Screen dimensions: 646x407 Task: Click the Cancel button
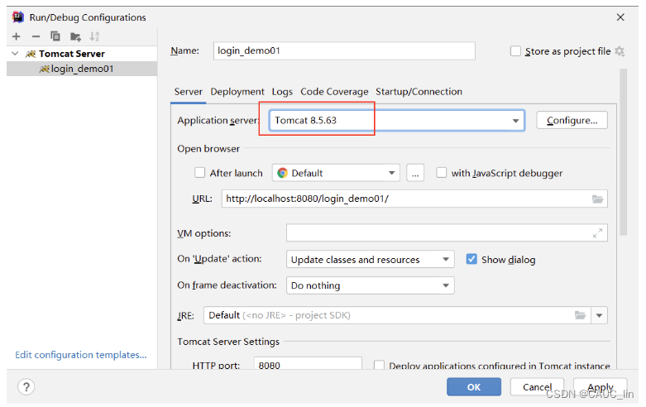537,387
